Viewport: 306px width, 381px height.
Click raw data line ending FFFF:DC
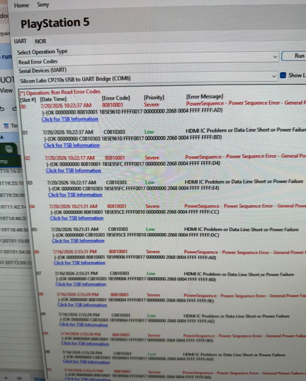click(136, 235)
